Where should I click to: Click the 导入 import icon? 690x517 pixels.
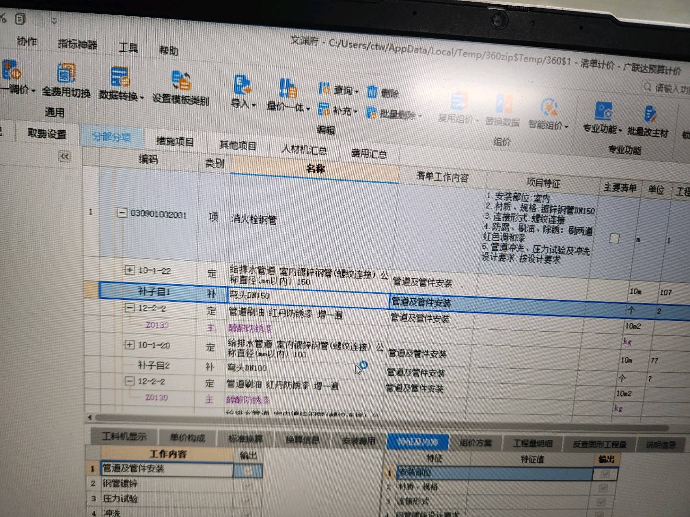[242, 86]
